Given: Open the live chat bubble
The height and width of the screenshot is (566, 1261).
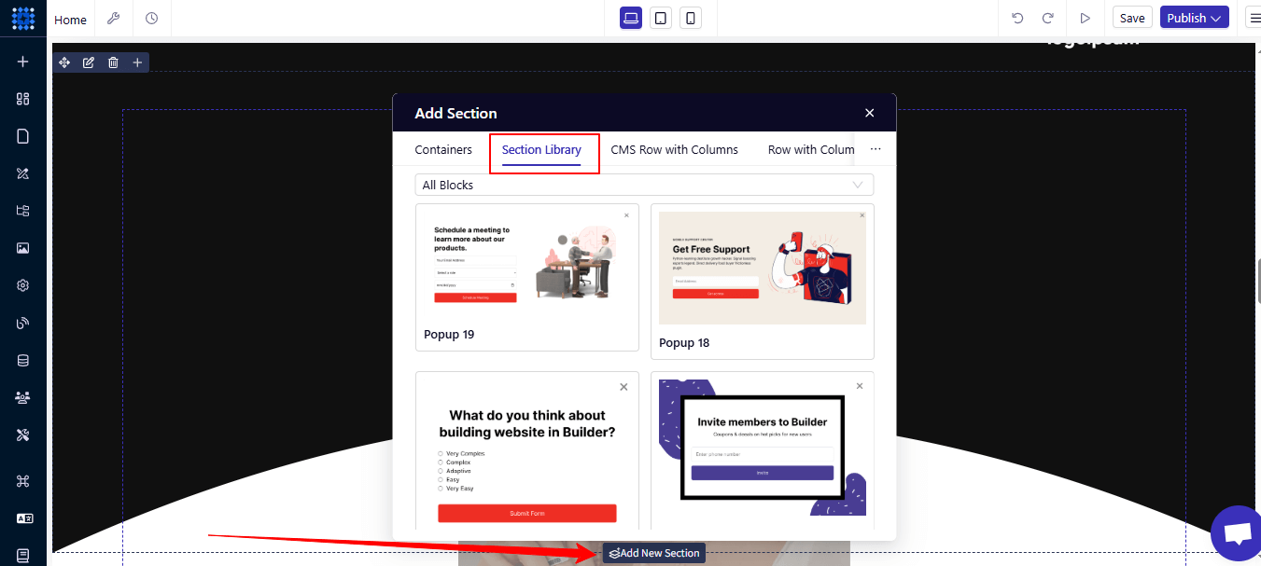Looking at the screenshot, I should (x=1237, y=534).
